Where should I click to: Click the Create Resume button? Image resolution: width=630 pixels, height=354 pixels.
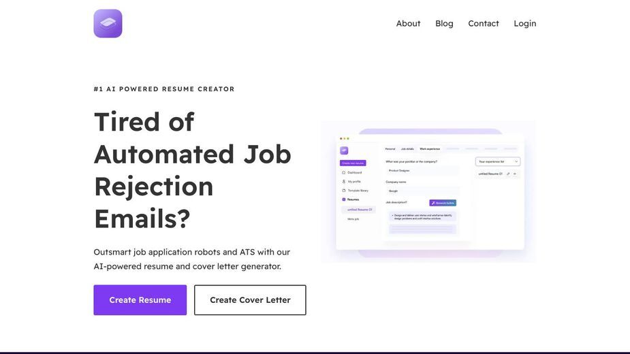click(x=140, y=300)
